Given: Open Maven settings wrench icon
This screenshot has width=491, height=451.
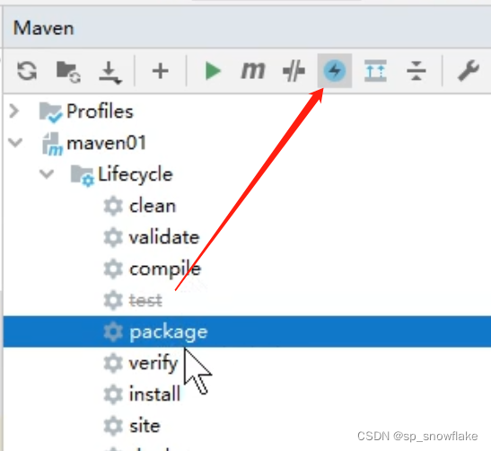Looking at the screenshot, I should coord(468,71).
